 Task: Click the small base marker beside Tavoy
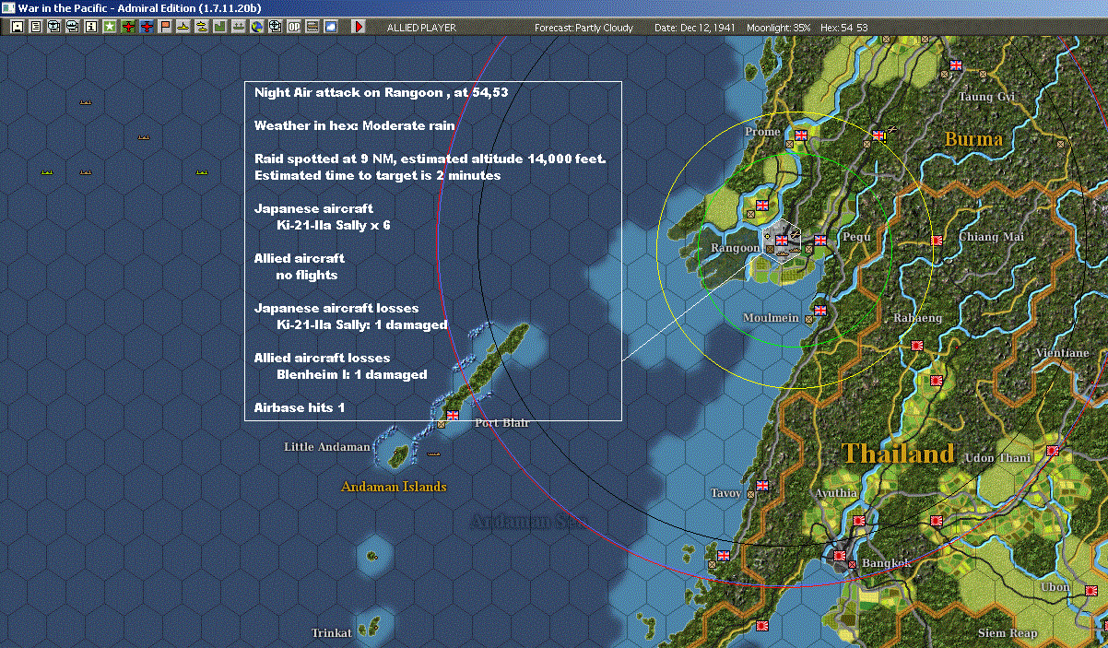click(x=750, y=493)
